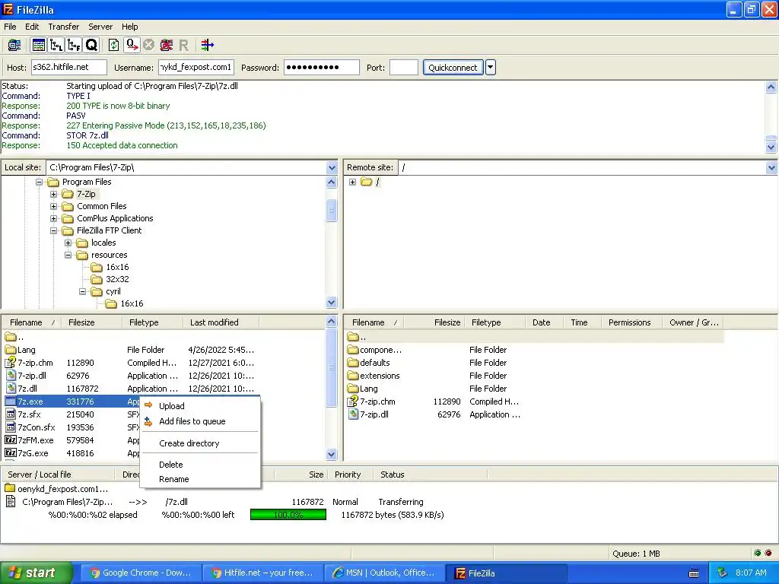Viewport: 779px width, 584px height.
Task: Click the Host input field
Action: point(69,67)
